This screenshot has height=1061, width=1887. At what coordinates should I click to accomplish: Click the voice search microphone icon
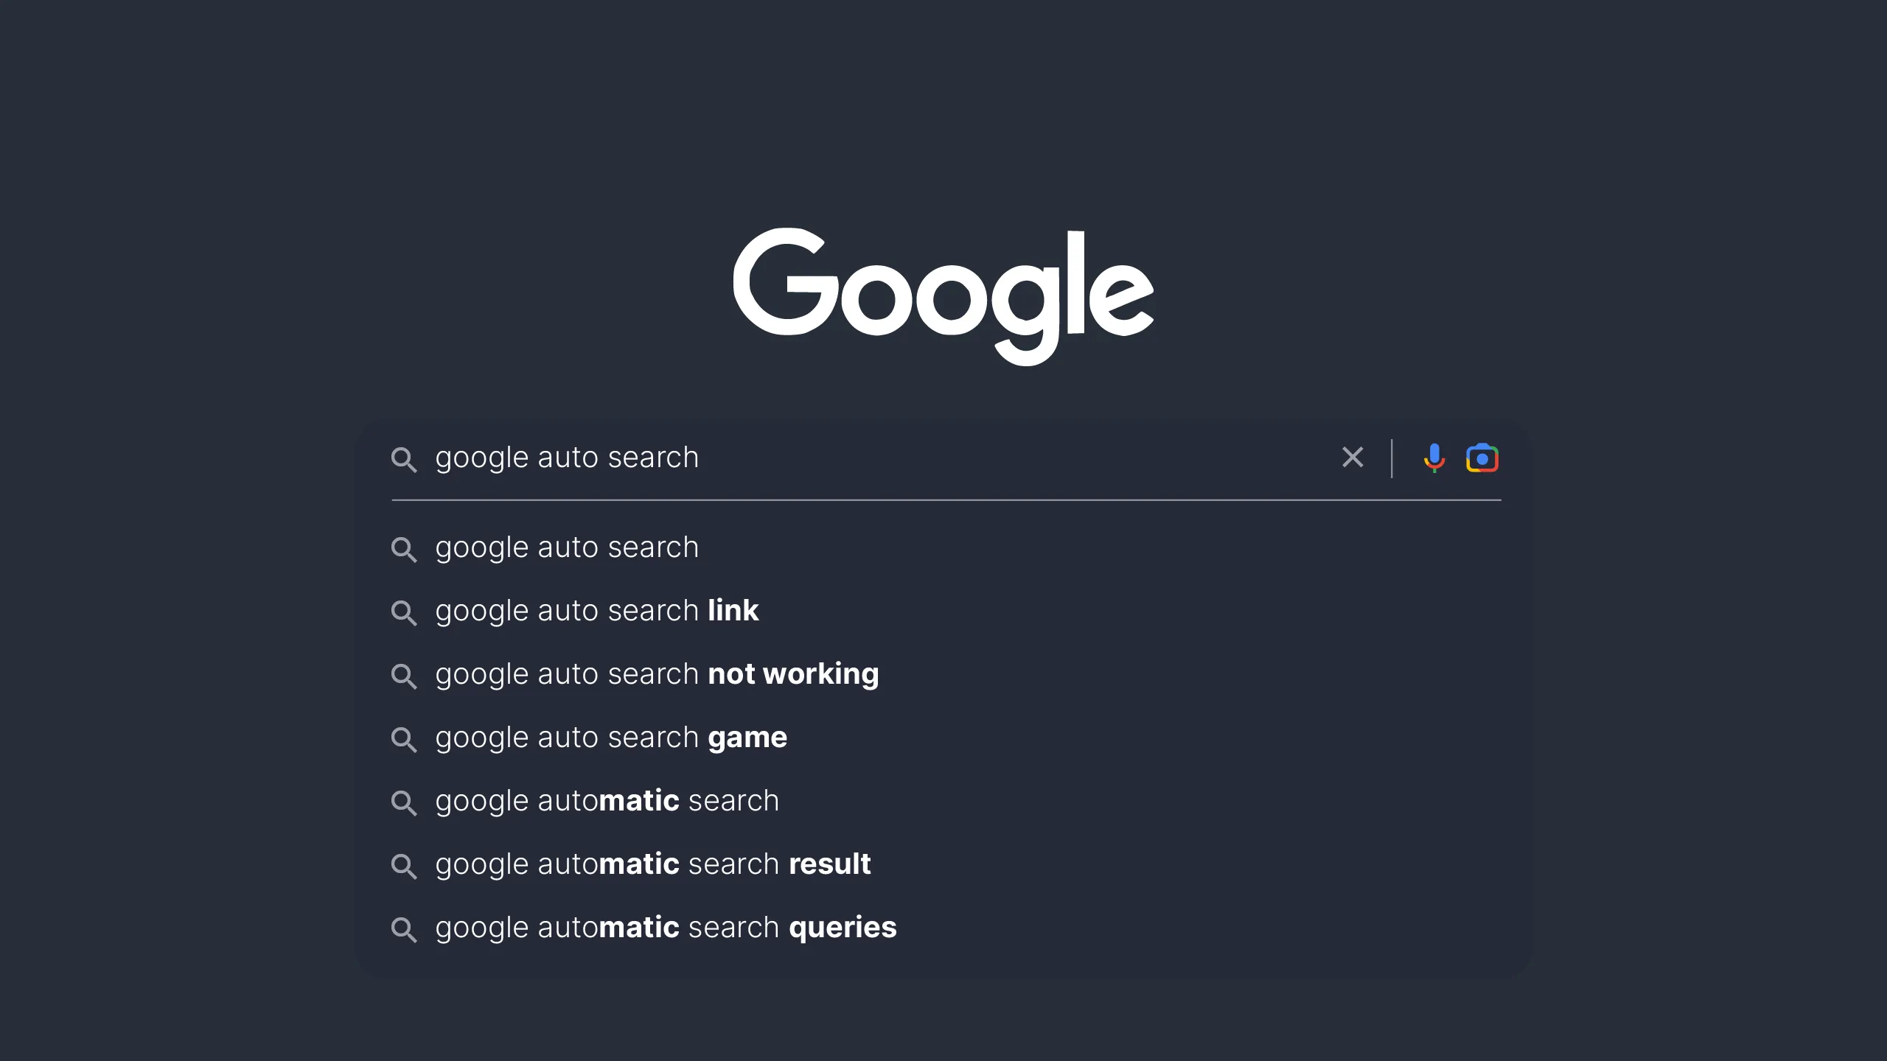click(1434, 458)
